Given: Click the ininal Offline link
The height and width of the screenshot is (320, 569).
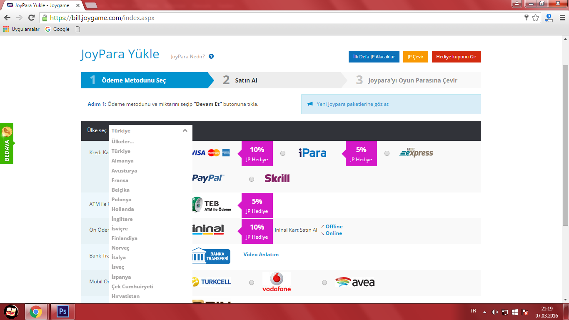Looking at the screenshot, I should point(334,227).
